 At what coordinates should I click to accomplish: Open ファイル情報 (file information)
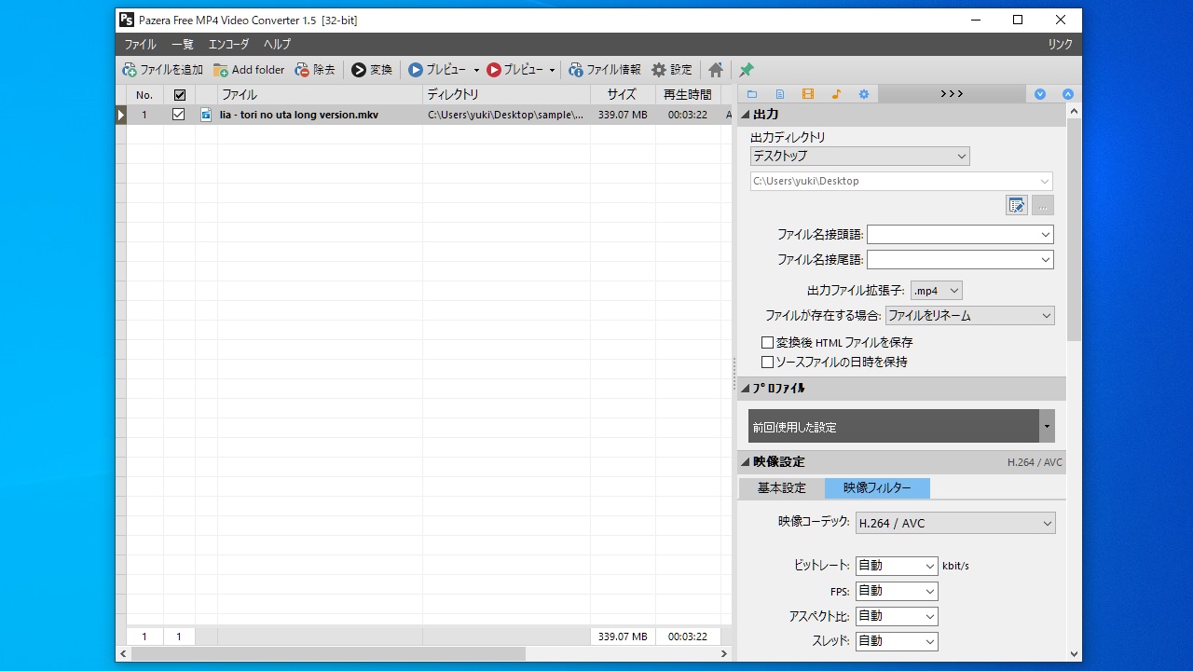pyautogui.click(x=605, y=70)
